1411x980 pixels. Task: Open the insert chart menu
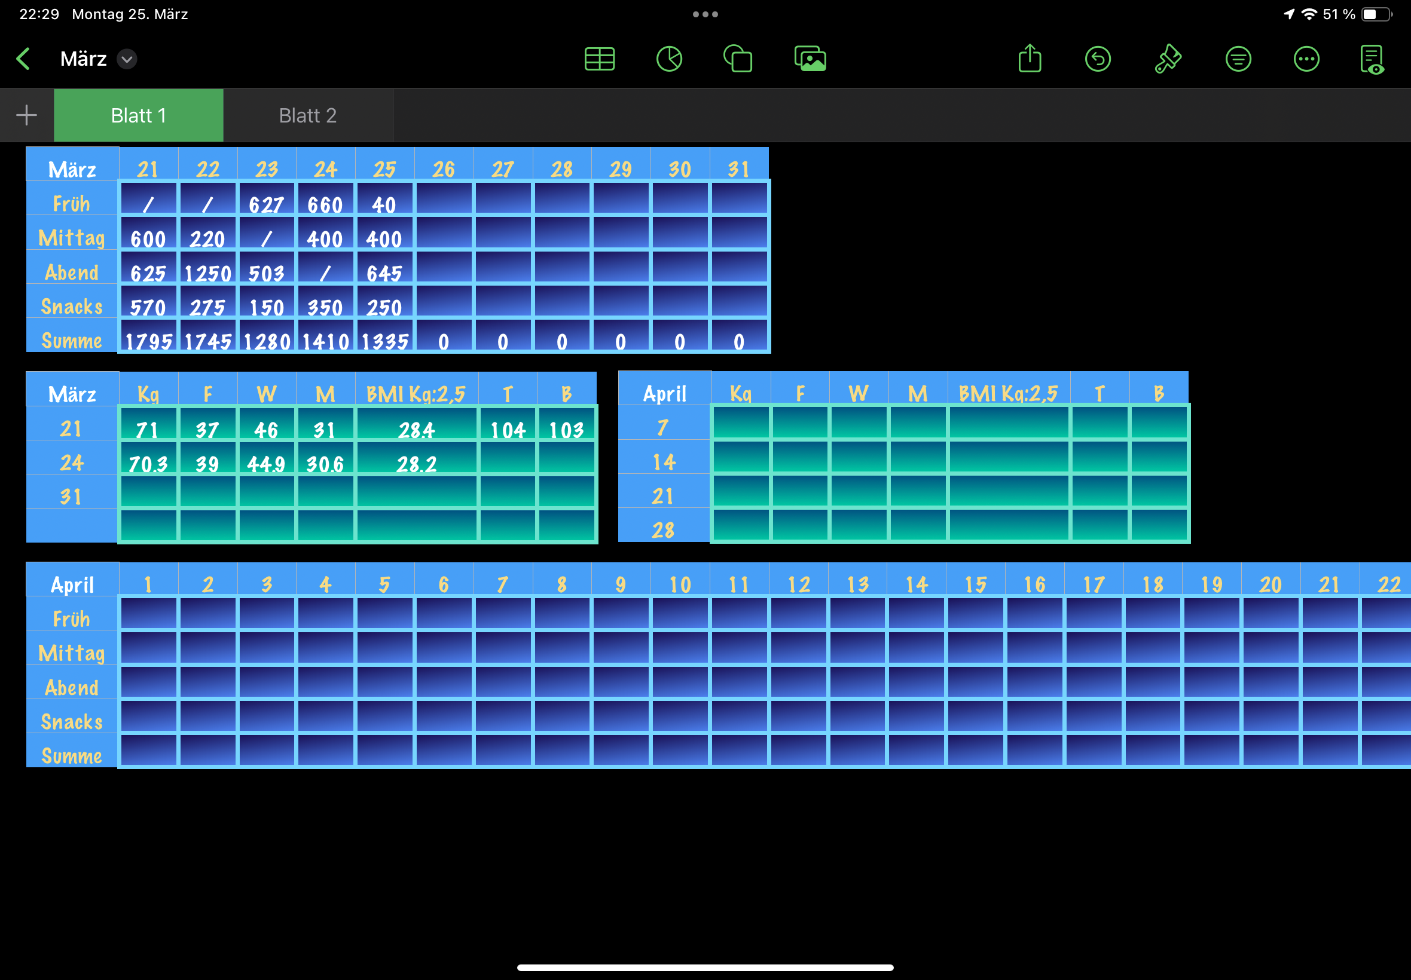pyautogui.click(x=669, y=59)
